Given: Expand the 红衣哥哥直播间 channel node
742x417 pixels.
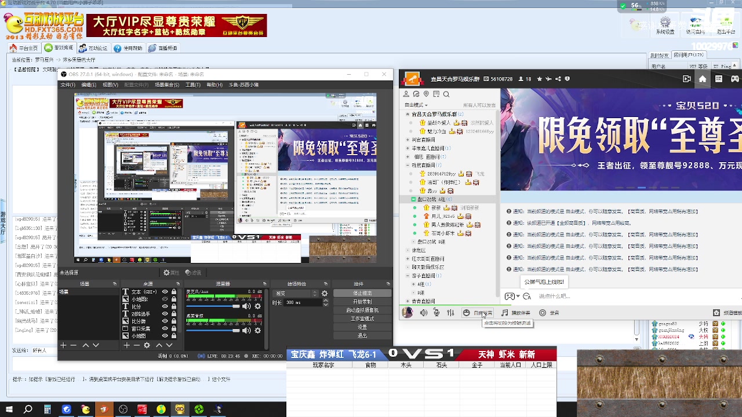Looking at the screenshot, I should (x=408, y=258).
